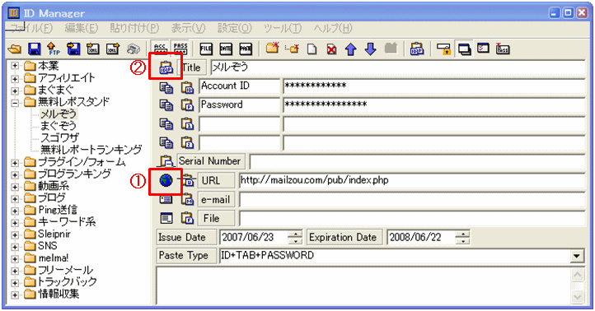595x311 pixels.
Task: Click the new folder toolbar icon
Action: [272, 49]
